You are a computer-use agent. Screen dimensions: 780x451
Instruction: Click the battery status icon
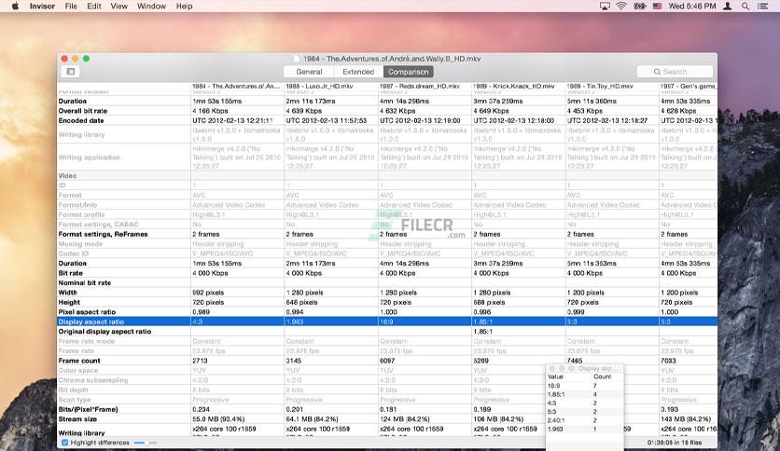pos(640,6)
